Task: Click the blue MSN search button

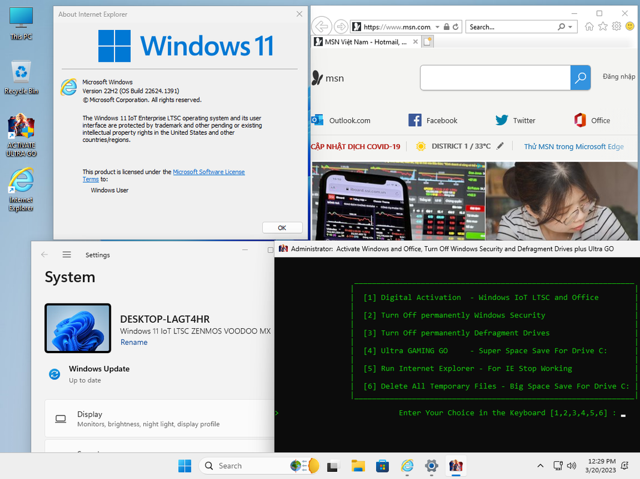Action: tap(581, 77)
